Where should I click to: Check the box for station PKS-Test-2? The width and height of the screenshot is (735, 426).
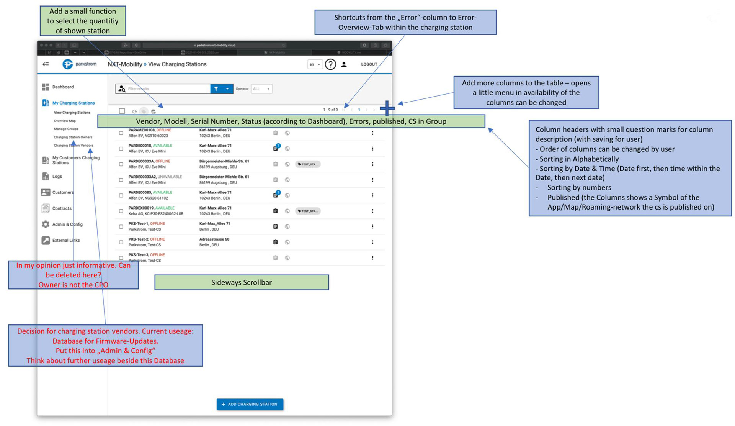pyautogui.click(x=121, y=242)
